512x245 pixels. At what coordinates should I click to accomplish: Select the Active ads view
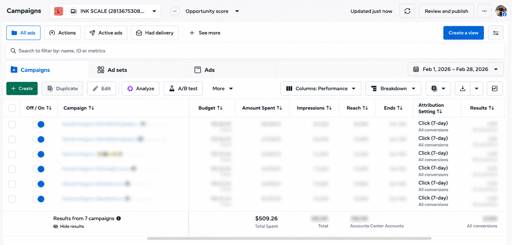[x=106, y=33]
